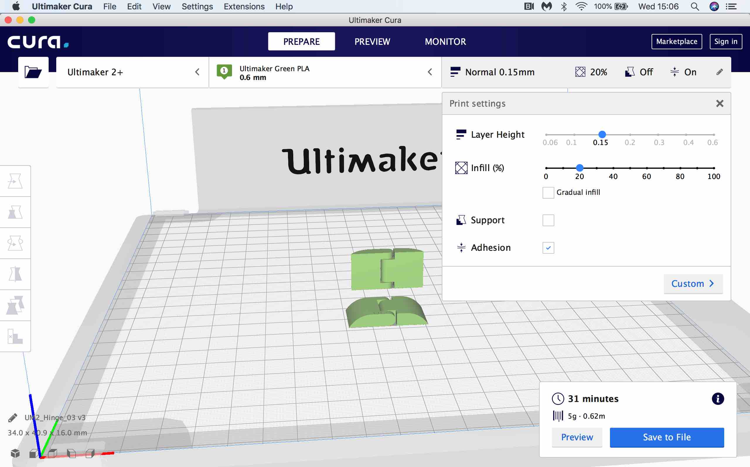The height and width of the screenshot is (467, 750).
Task: Switch to right side view cube icon
Action: [x=90, y=454]
